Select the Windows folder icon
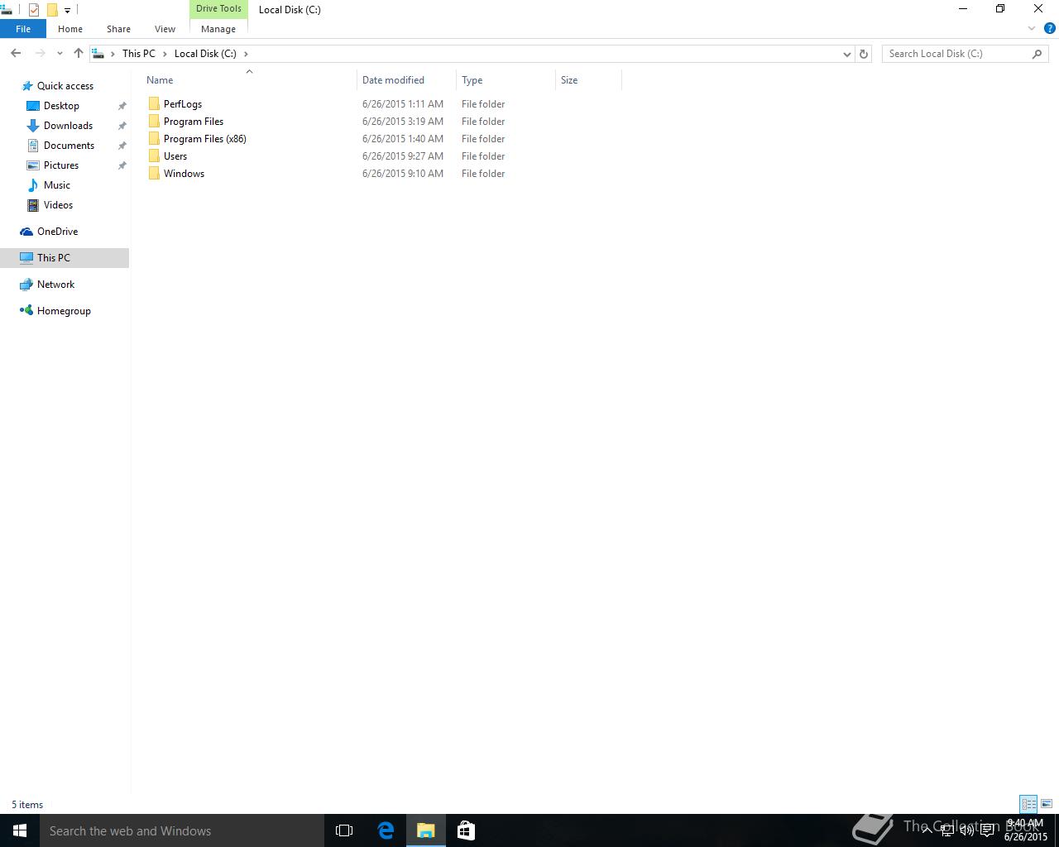The image size is (1059, 847). [154, 174]
